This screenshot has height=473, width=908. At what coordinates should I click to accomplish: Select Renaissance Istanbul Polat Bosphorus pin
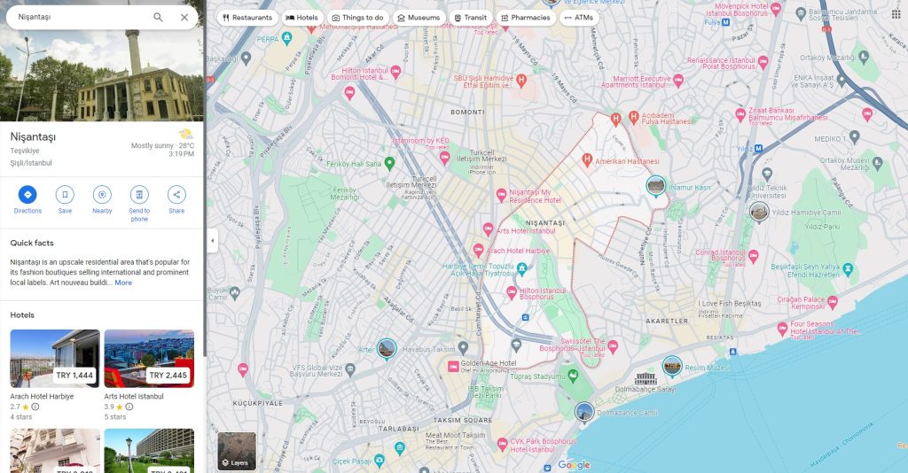click(763, 61)
